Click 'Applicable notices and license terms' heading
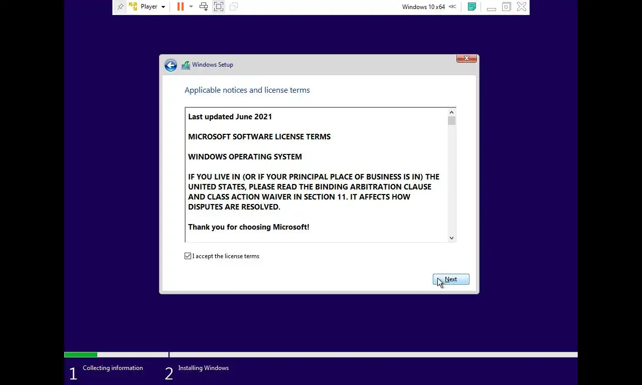Image resolution: width=642 pixels, height=385 pixels. pyautogui.click(x=247, y=90)
